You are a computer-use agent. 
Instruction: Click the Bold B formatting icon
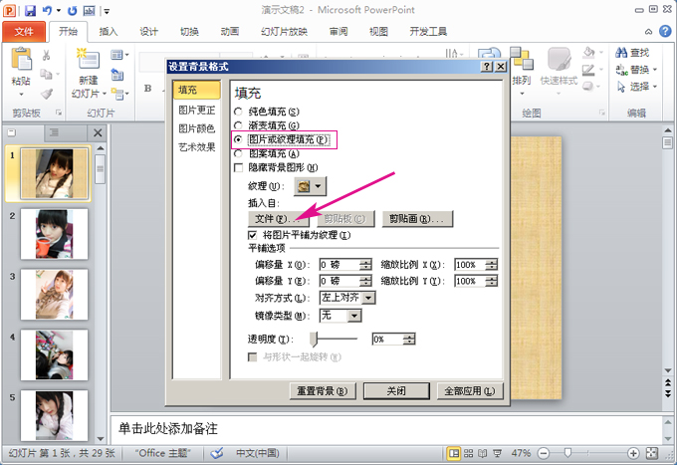(147, 88)
